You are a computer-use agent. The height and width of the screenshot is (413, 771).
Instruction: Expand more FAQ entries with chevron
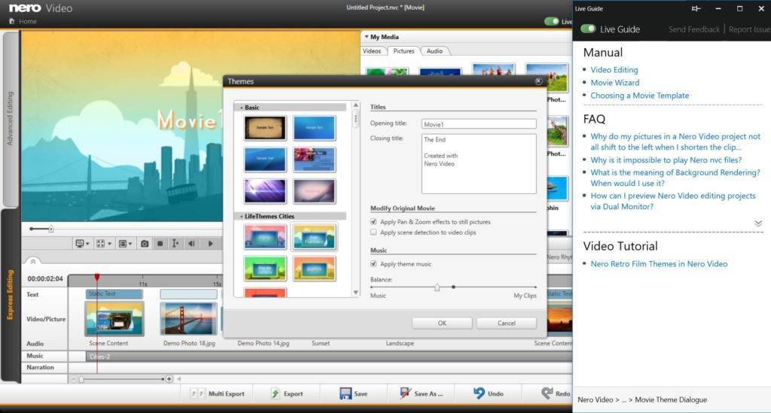click(x=758, y=223)
